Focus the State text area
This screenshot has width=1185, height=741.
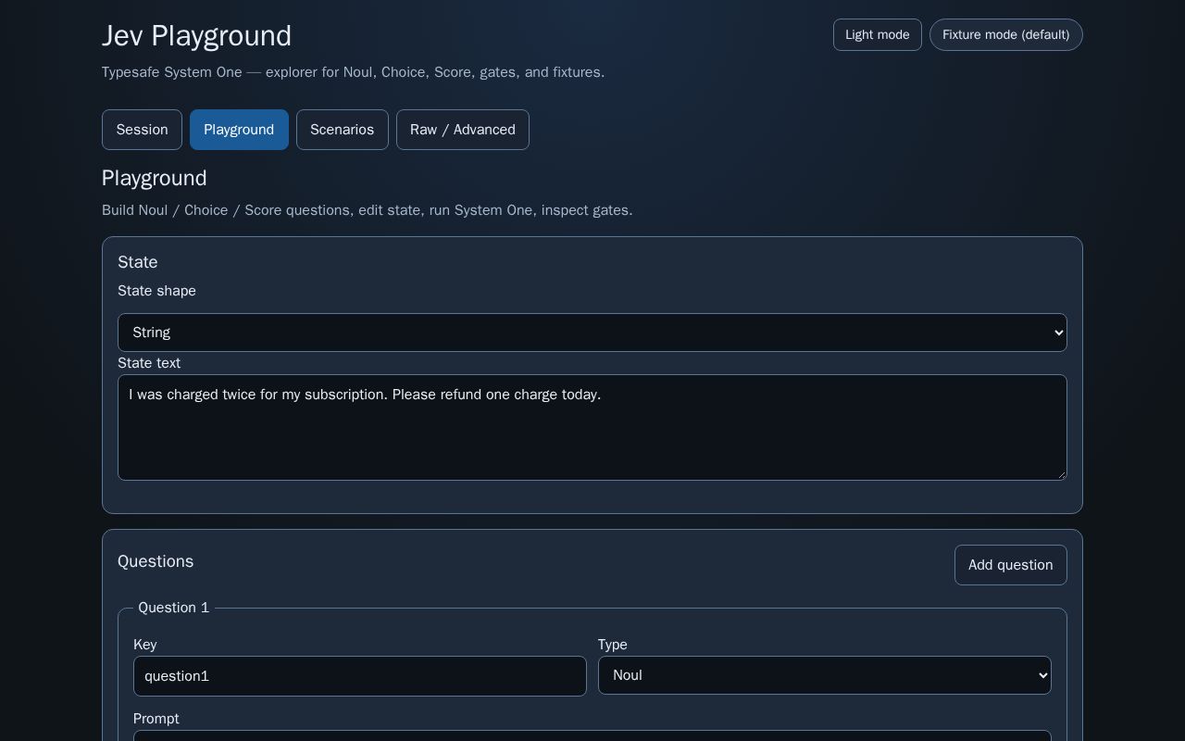[x=592, y=428]
